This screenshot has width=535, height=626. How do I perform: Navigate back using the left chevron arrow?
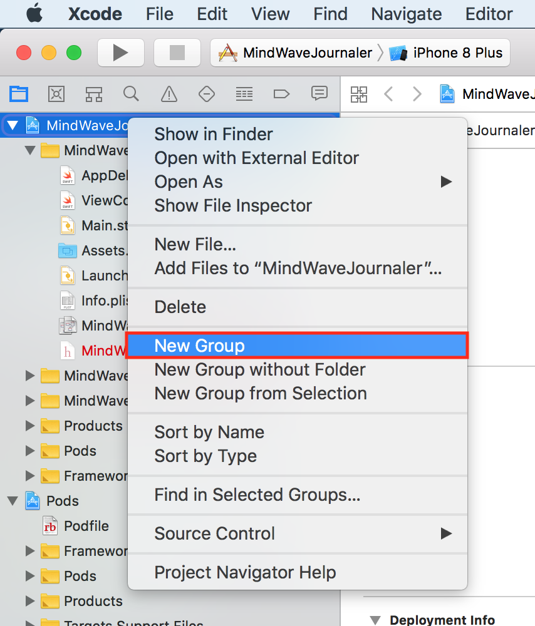click(388, 94)
